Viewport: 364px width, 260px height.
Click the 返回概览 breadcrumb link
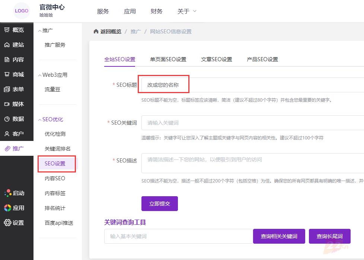tap(108, 32)
